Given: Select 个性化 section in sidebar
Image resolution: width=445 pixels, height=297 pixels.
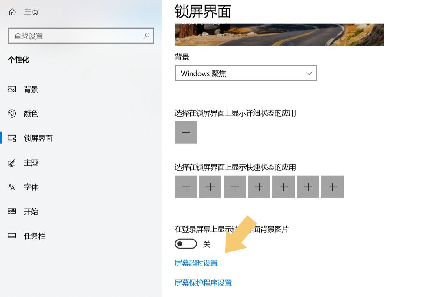Looking at the screenshot, I should [17, 59].
